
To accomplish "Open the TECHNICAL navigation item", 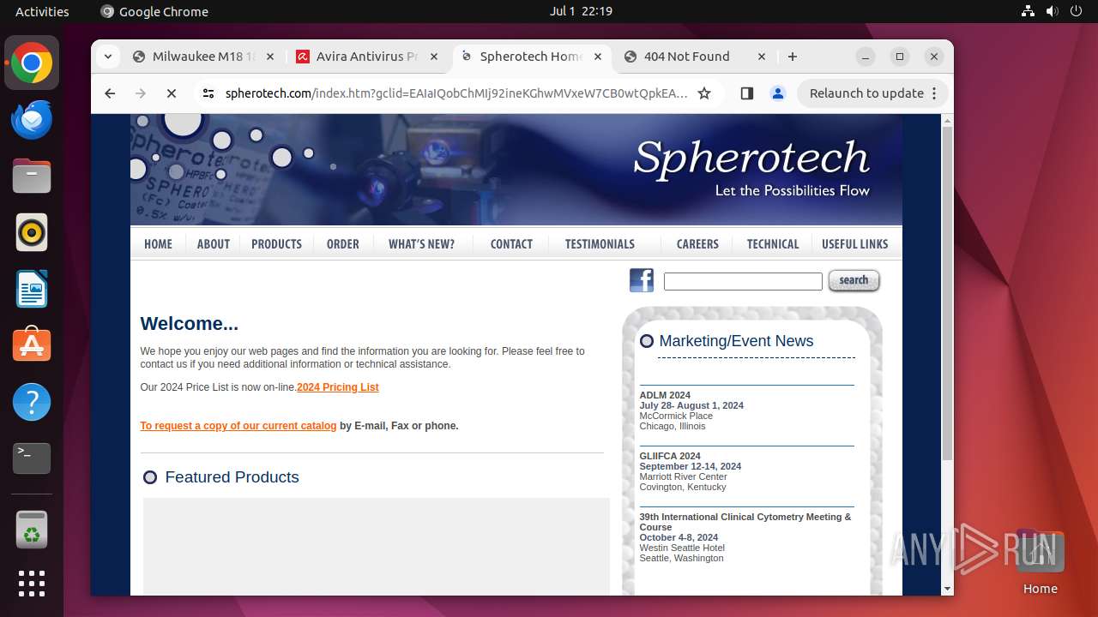I will [x=773, y=244].
